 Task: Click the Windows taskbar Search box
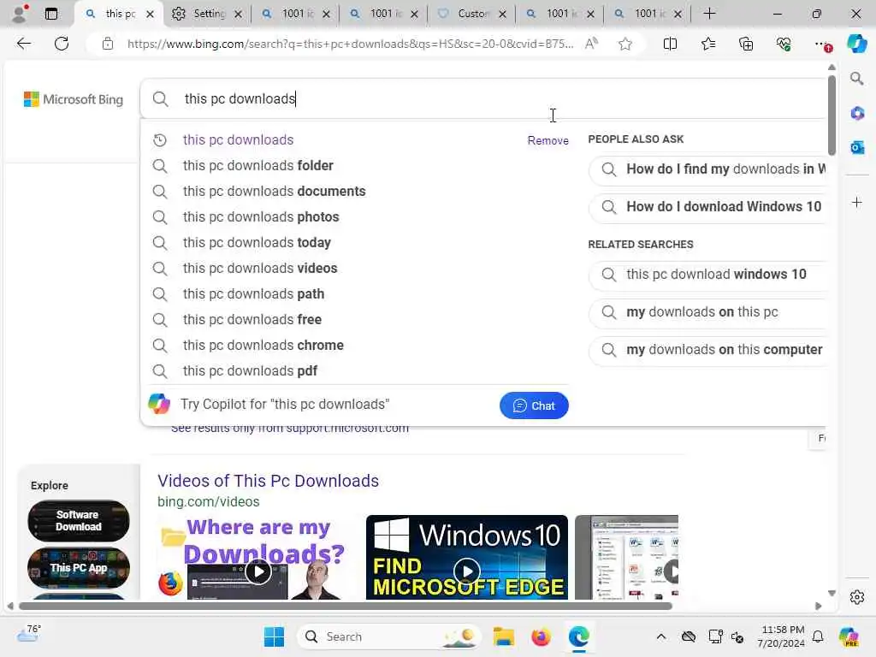coord(389,636)
